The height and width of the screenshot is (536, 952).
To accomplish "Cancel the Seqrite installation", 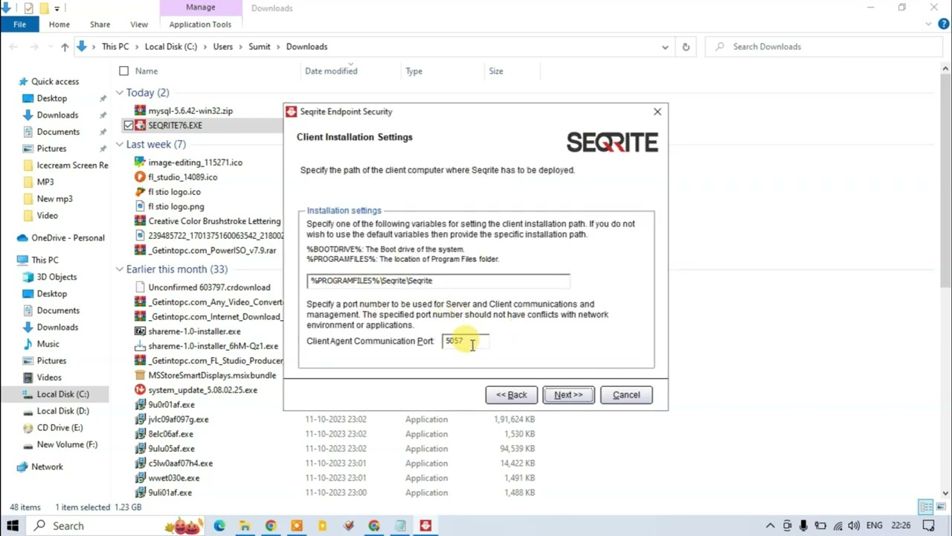I will pyautogui.click(x=626, y=395).
